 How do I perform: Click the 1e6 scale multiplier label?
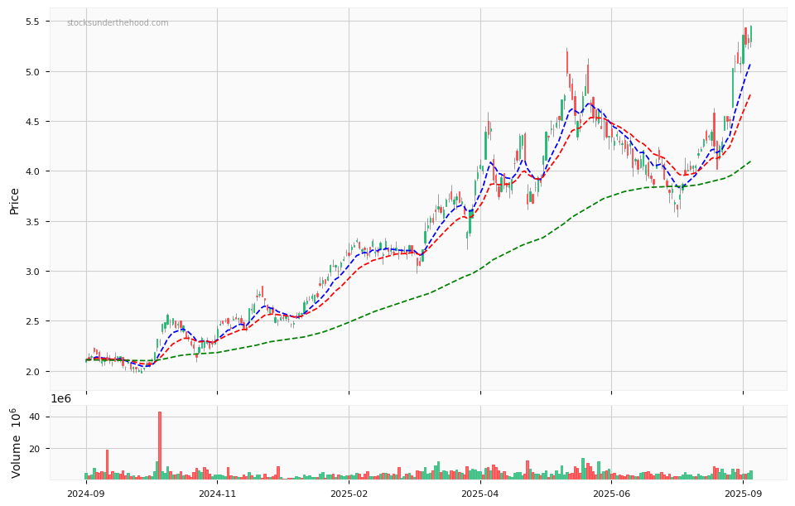pyautogui.click(x=60, y=399)
